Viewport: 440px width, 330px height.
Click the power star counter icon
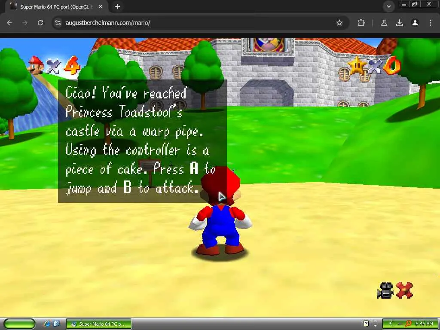click(x=356, y=65)
